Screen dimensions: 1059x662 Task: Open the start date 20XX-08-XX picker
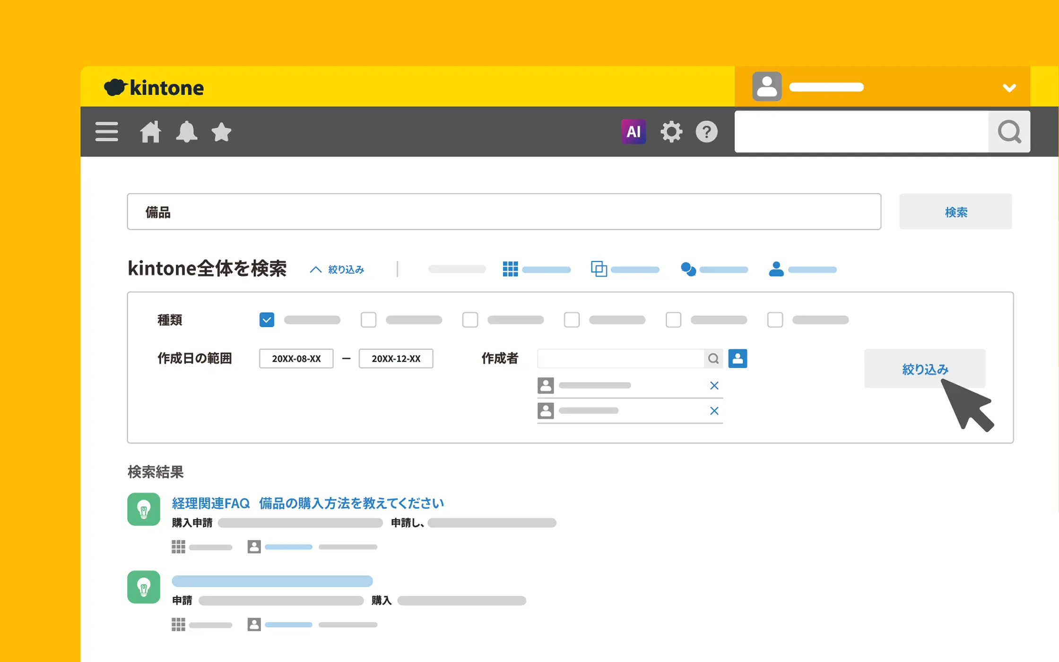tap(296, 358)
